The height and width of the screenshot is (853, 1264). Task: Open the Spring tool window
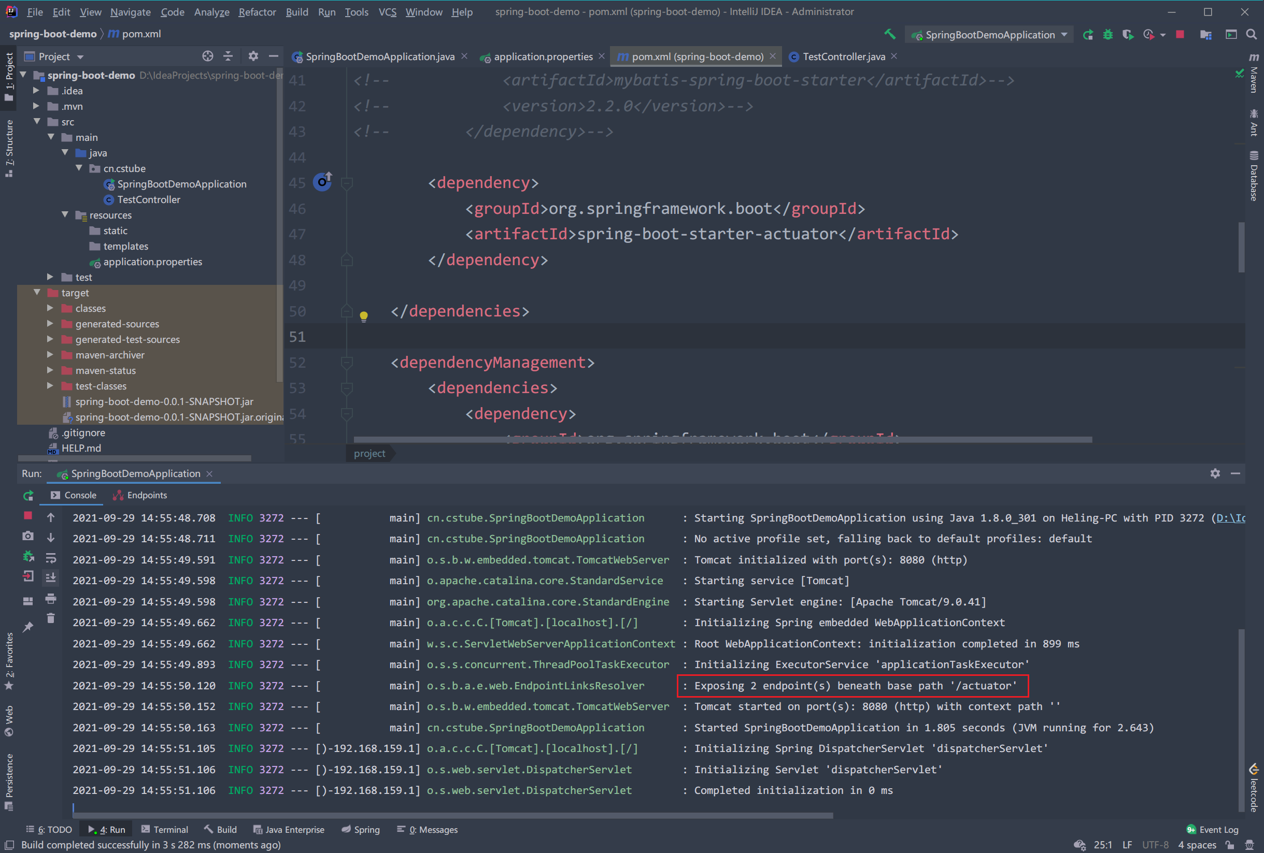pyautogui.click(x=361, y=830)
